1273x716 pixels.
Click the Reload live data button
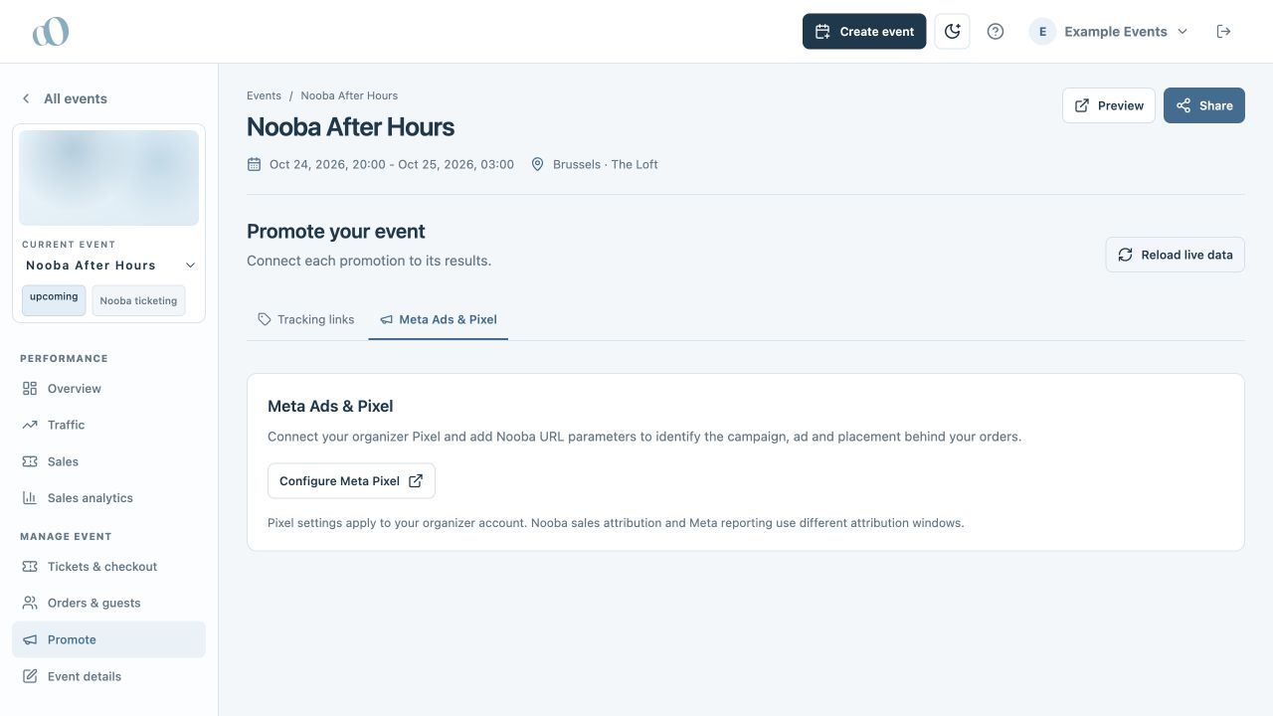[x=1176, y=255]
